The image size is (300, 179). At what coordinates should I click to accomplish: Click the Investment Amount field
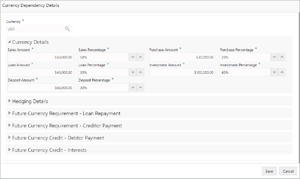pos(182,72)
